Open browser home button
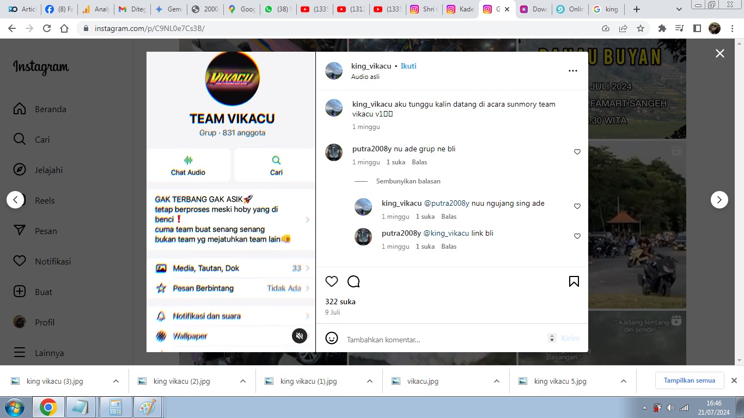 [64, 28]
